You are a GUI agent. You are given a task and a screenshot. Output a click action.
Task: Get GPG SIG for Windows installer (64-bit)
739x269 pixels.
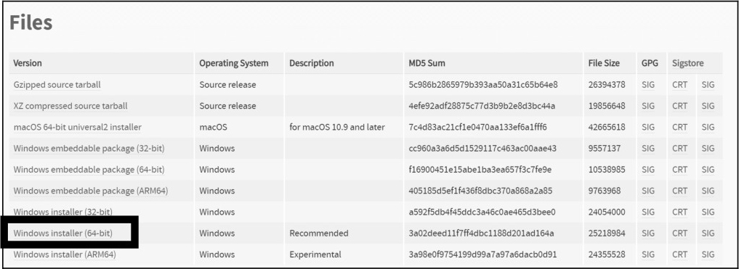pyautogui.click(x=648, y=233)
